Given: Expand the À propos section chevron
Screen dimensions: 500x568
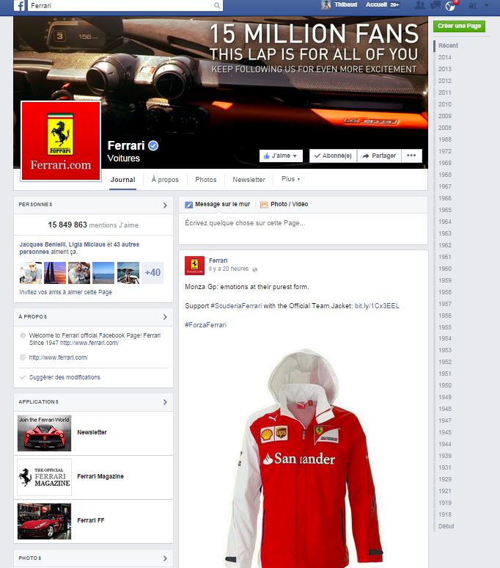Looking at the screenshot, I should click(x=165, y=317).
